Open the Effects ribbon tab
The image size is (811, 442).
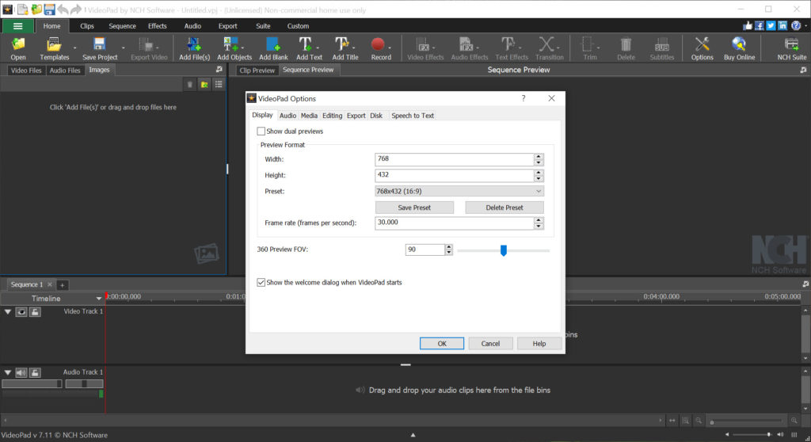[158, 26]
